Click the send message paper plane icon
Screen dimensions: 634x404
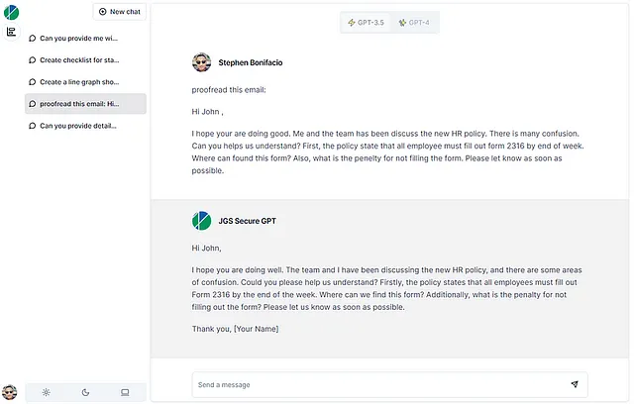point(575,384)
